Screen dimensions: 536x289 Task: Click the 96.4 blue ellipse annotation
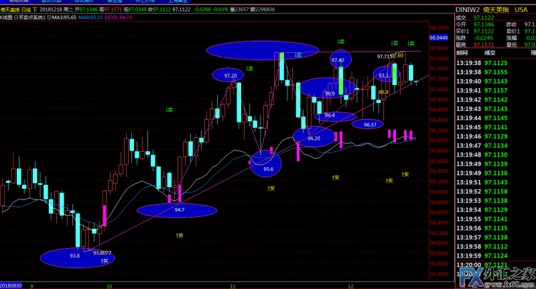(330, 116)
